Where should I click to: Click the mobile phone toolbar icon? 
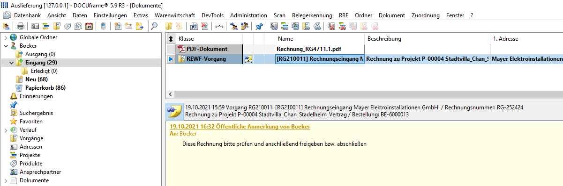click(x=103, y=27)
